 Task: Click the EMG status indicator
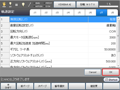coord(36,3)
